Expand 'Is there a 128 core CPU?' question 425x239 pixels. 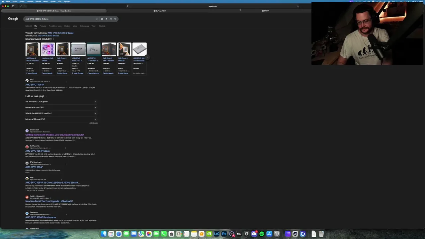(61, 119)
